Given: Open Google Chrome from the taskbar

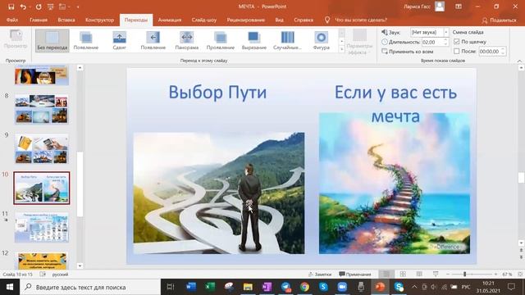Looking at the screenshot, I should pyautogui.click(x=304, y=287).
